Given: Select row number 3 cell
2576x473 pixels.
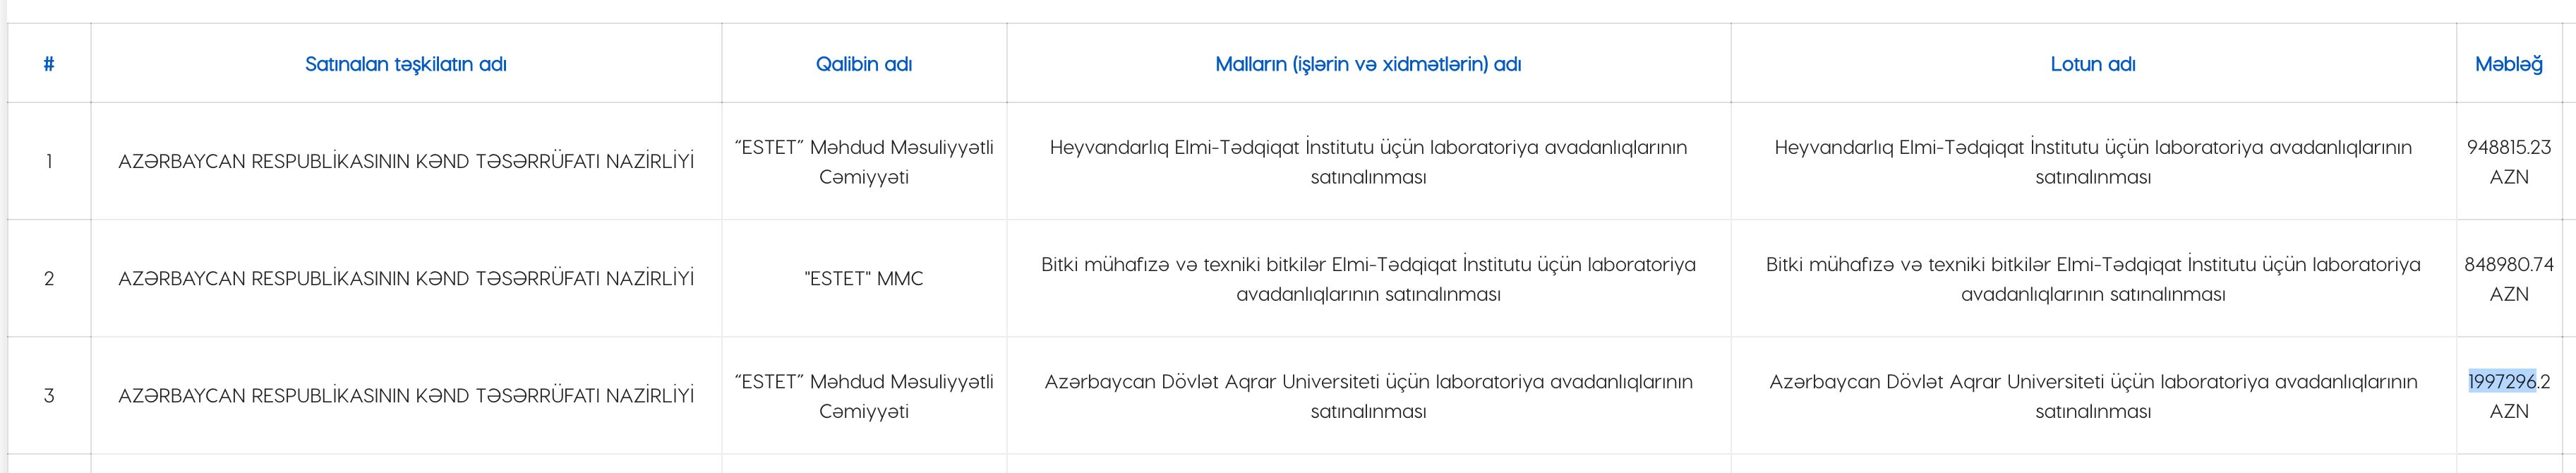Looking at the screenshot, I should 49,396.
